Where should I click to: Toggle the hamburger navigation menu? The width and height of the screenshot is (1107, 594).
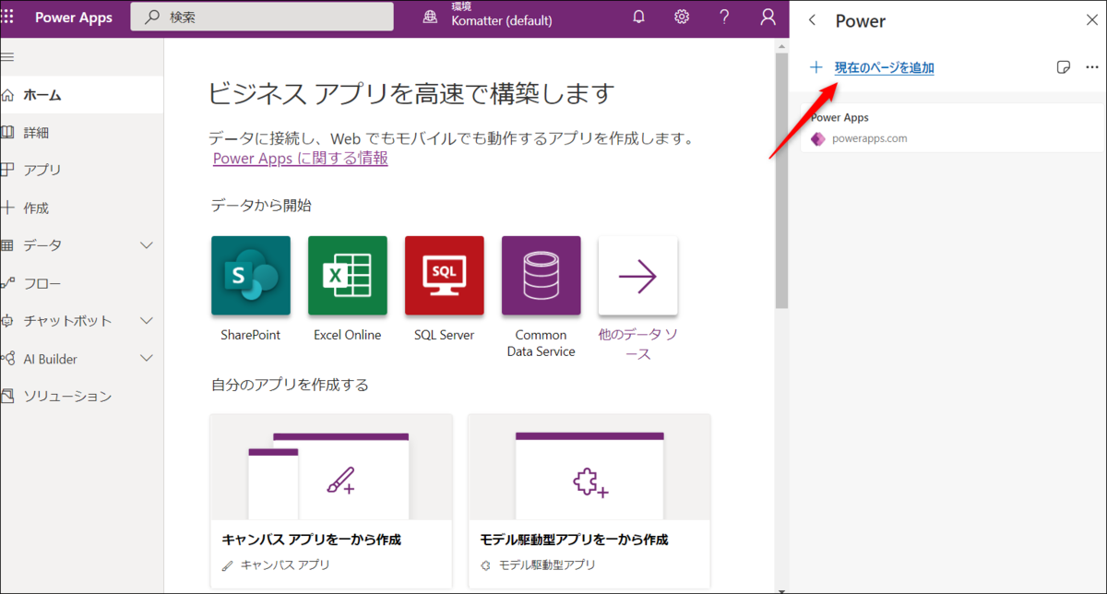7,57
